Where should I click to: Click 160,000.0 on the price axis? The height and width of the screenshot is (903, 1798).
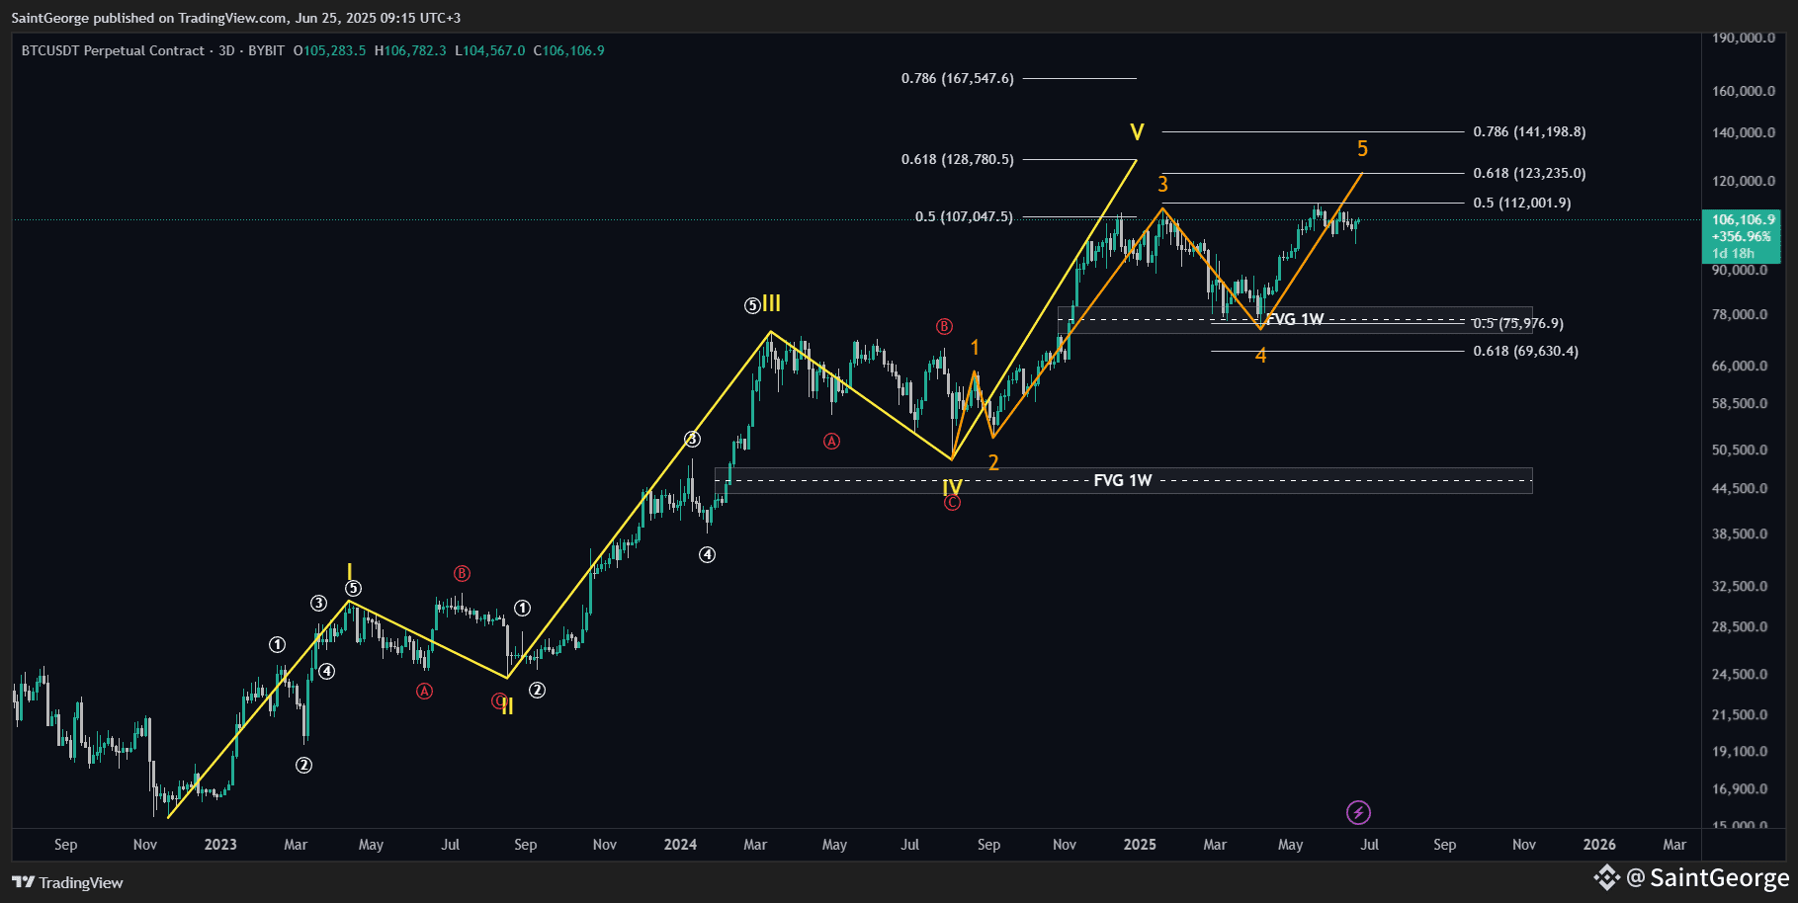tap(1744, 91)
